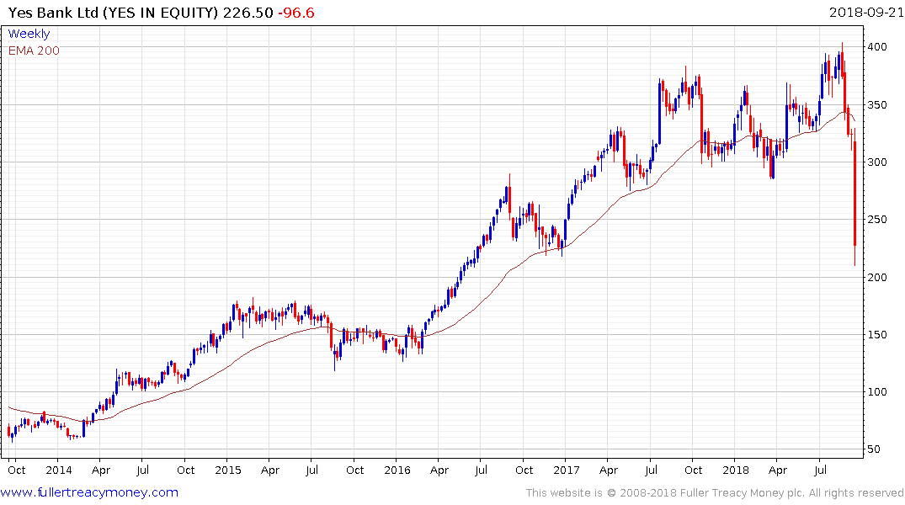This screenshot has width=905, height=505.
Task: Click the 2015 year label on time axis
Action: pos(228,470)
